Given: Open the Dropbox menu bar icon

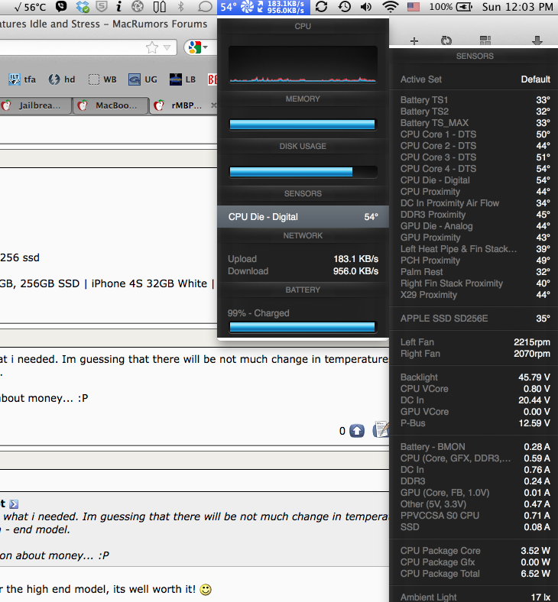Looking at the screenshot, I should click(83, 7).
